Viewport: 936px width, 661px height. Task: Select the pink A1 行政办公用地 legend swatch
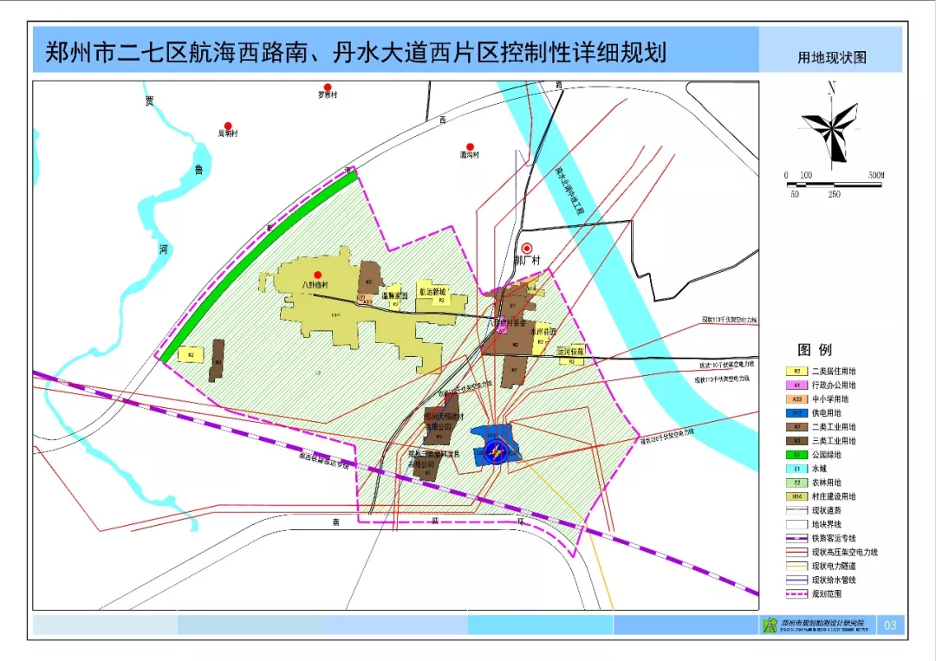(x=796, y=386)
